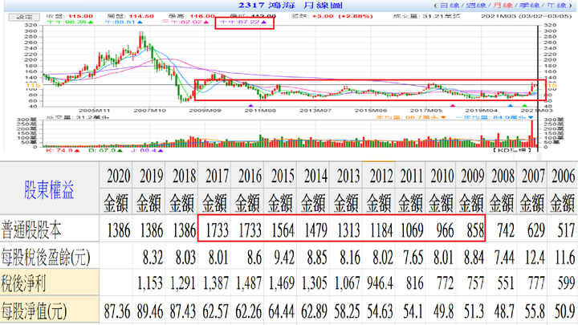The height and width of the screenshot is (325, 578).
Task: Click the ten-year 87.22 average in red box
Action: [x=243, y=22]
